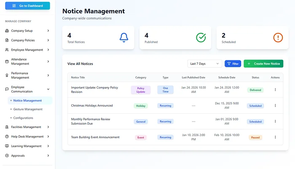
Task: Open actions menu for Company Policy Revision notice
Action: 275,90
